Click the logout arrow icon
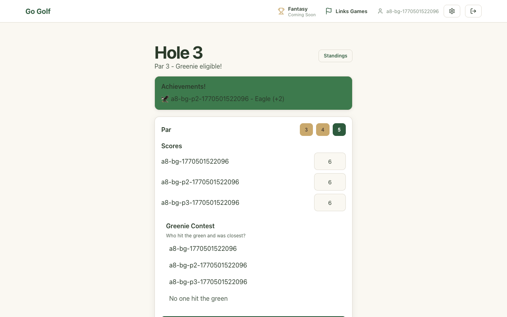 [473, 11]
